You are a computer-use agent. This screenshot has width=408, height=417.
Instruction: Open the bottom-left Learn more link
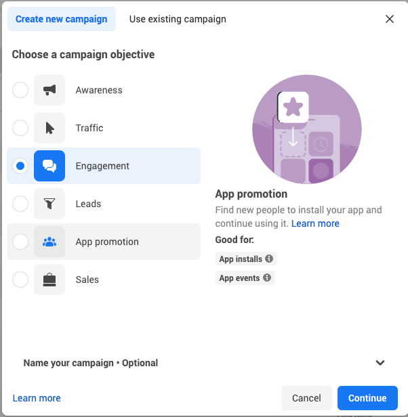pos(37,398)
